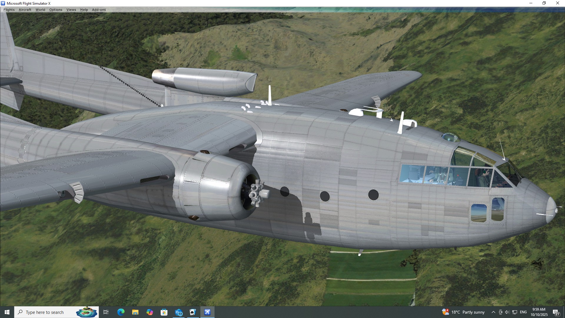Open Solitaire from the taskbar
This screenshot has height=318, width=565.
click(x=193, y=312)
